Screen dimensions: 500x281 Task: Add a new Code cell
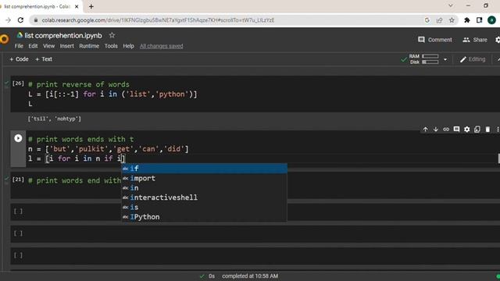[x=19, y=59]
